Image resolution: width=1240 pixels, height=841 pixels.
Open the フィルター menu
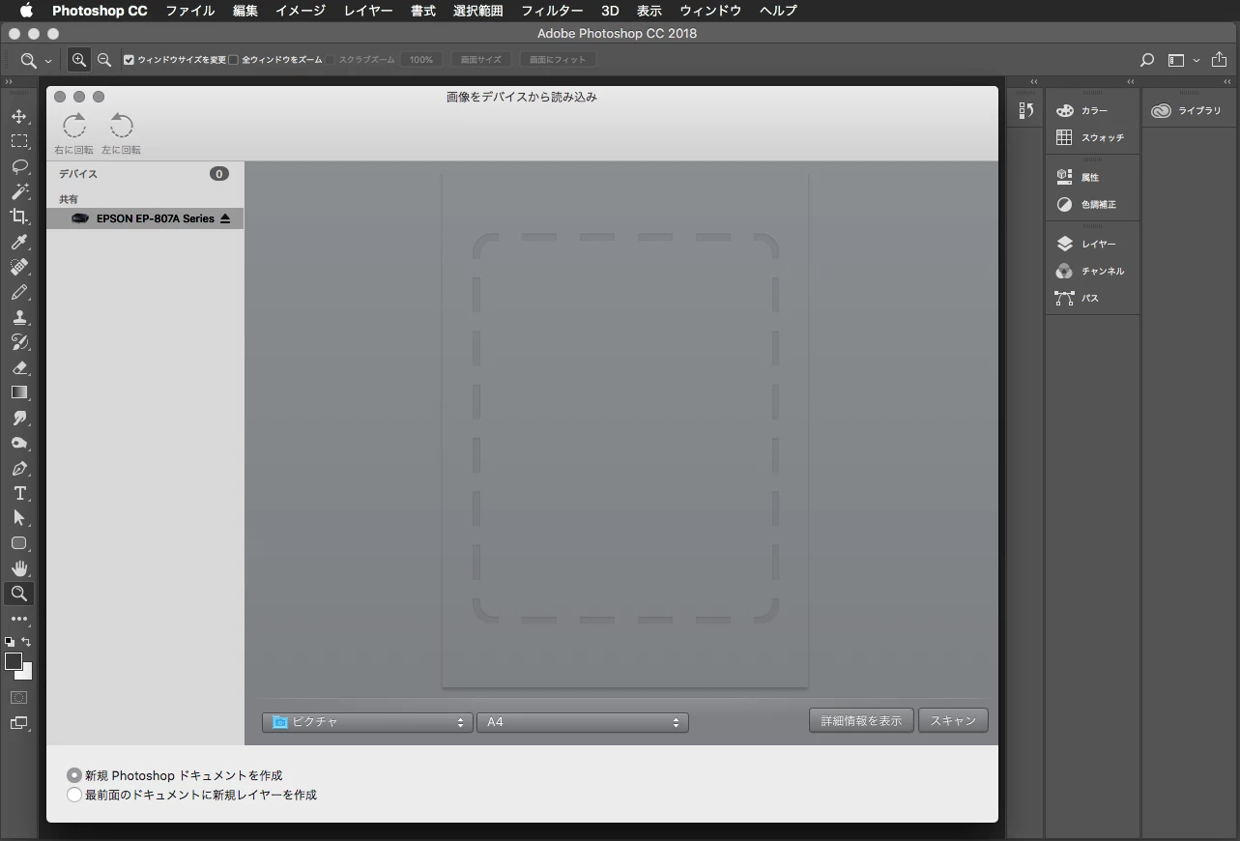552,11
